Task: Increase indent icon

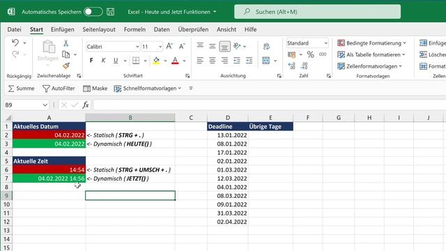Action: (x=249, y=61)
